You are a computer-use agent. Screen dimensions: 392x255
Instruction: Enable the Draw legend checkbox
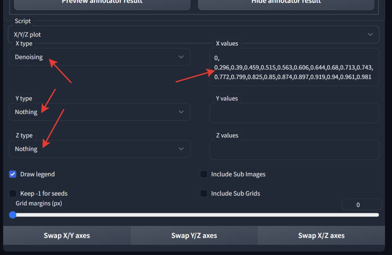(13, 174)
